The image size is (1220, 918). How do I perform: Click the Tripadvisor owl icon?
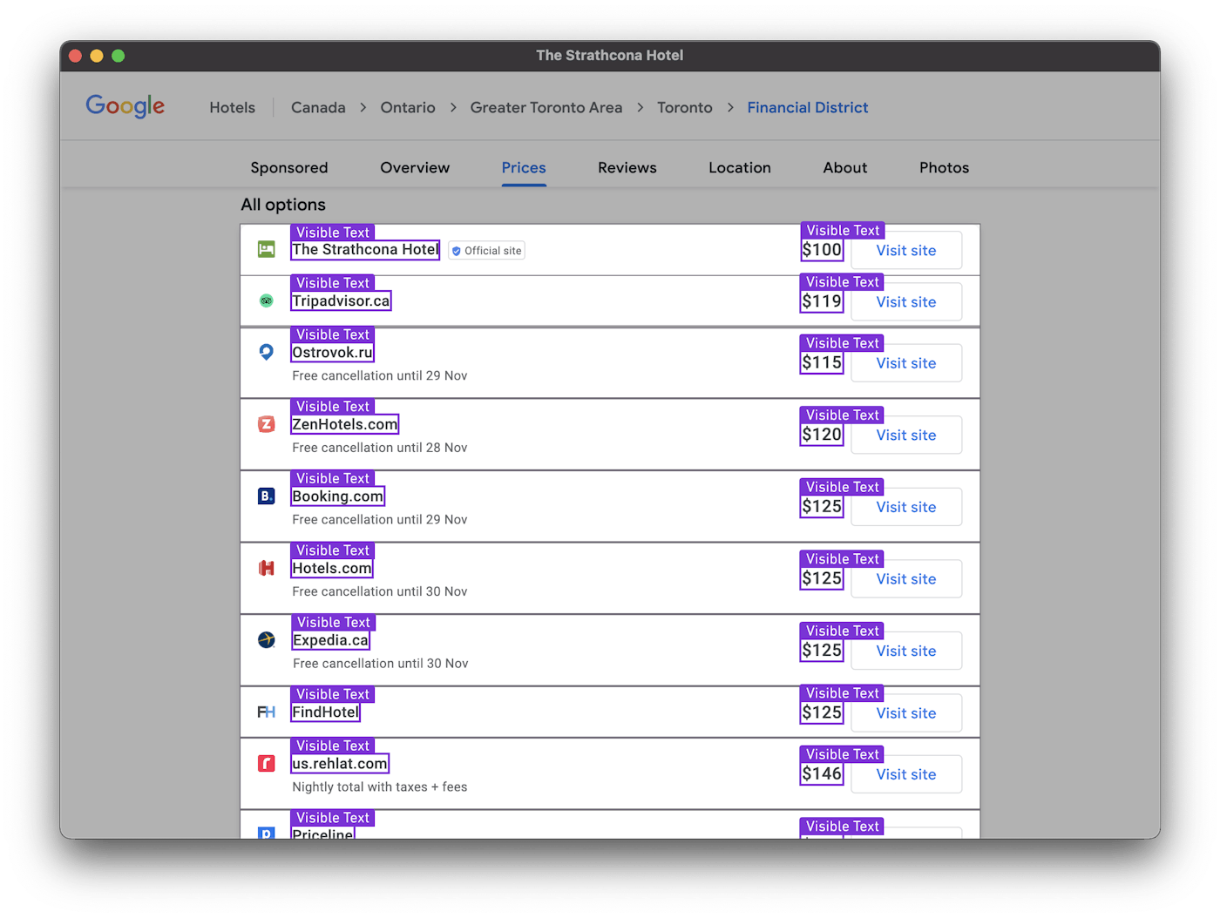[x=267, y=301]
